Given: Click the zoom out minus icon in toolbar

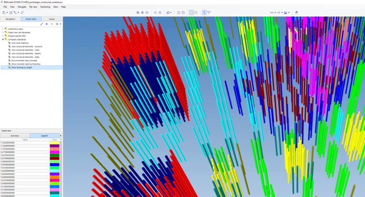Looking at the screenshot, I should (147, 12).
